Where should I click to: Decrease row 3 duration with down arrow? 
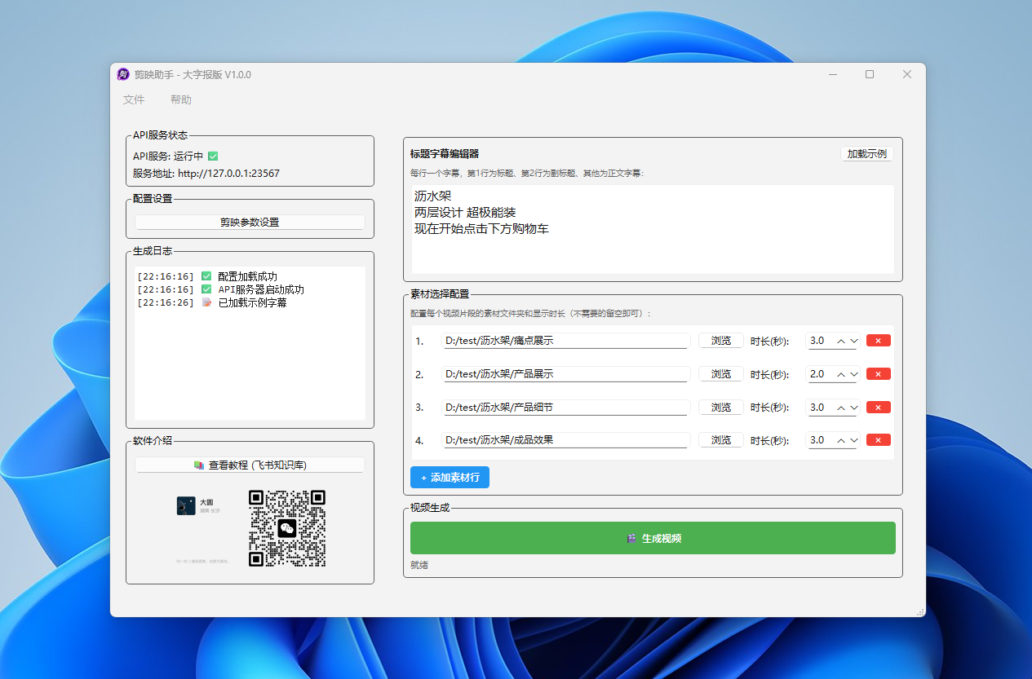click(853, 408)
